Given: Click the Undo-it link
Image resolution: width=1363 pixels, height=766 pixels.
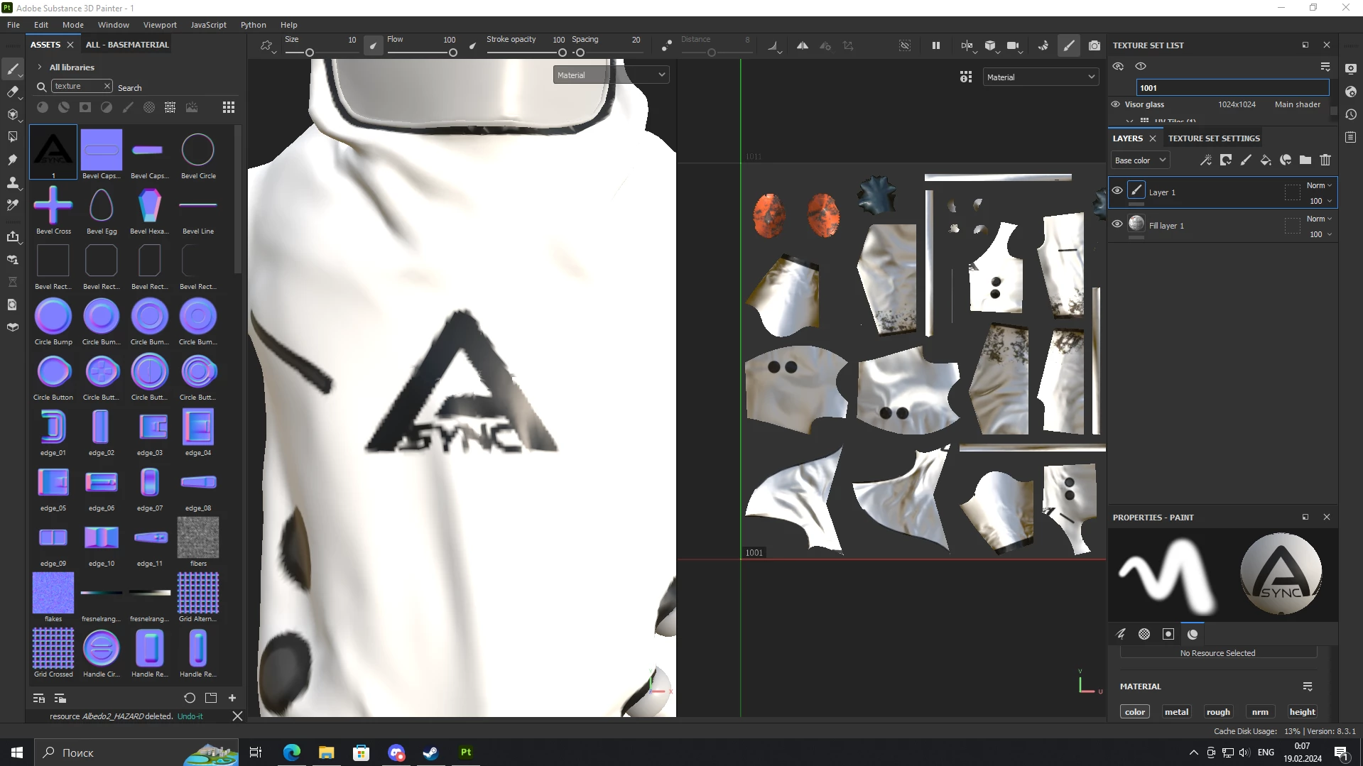Looking at the screenshot, I should (x=190, y=716).
